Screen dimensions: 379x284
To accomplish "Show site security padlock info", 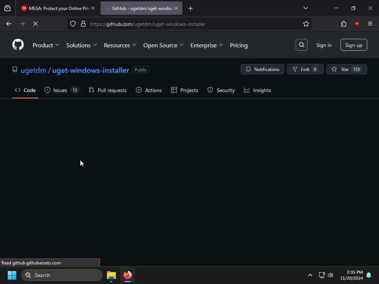I will coord(83,24).
